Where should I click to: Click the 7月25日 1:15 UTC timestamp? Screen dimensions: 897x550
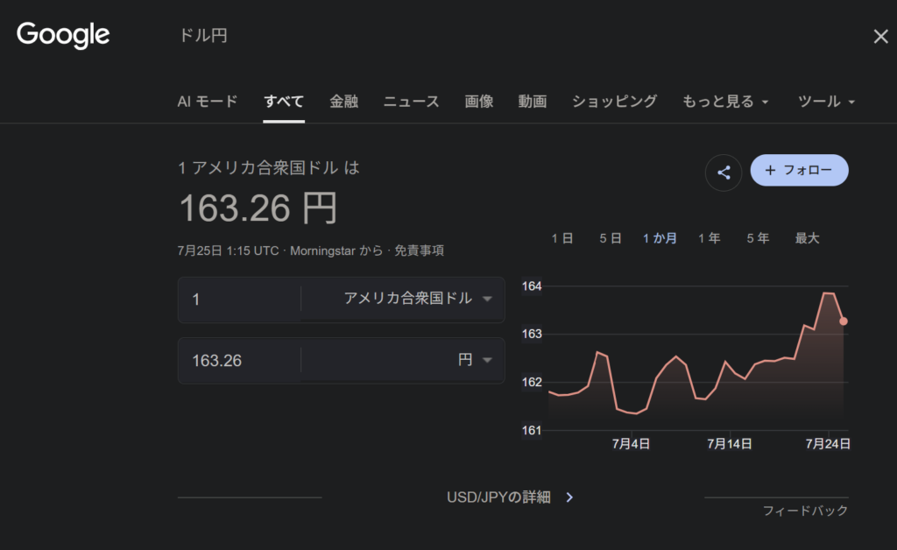coord(229,250)
